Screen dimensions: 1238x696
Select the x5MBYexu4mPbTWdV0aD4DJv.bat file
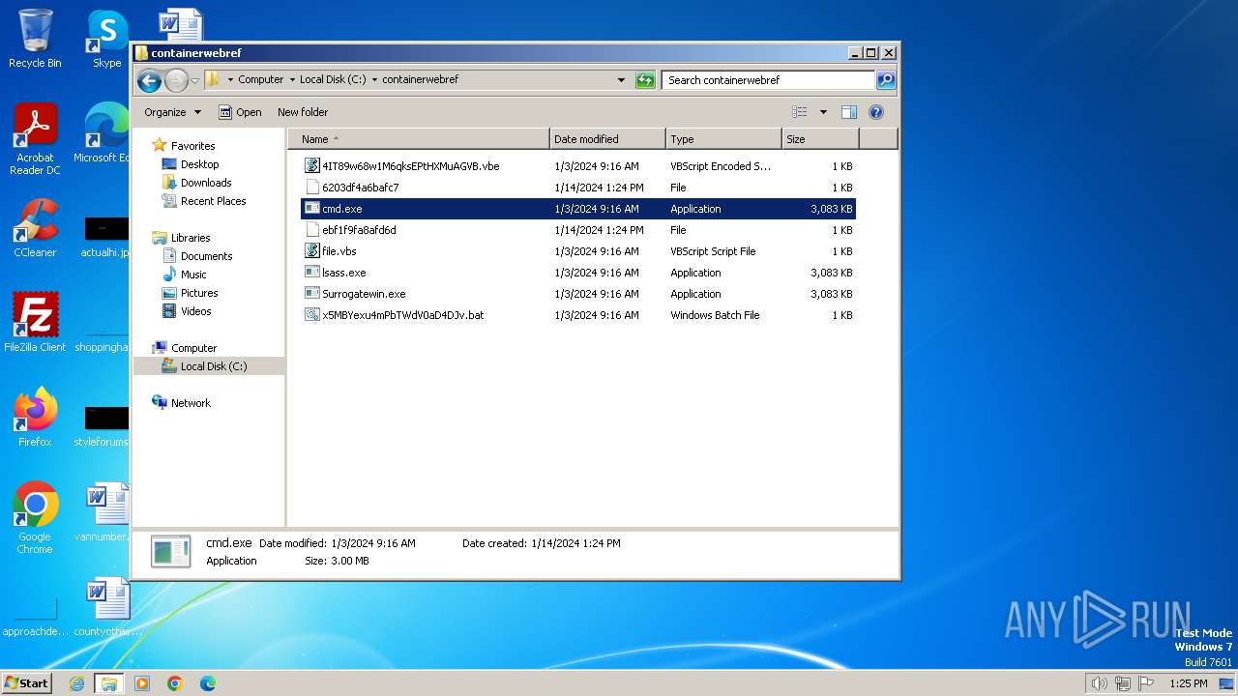(x=577, y=315)
